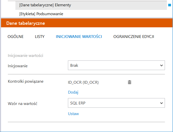The image size is (173, 132).
Task: Select the [Etykieta] Podsumowanie row
Action: [x=41, y=14]
